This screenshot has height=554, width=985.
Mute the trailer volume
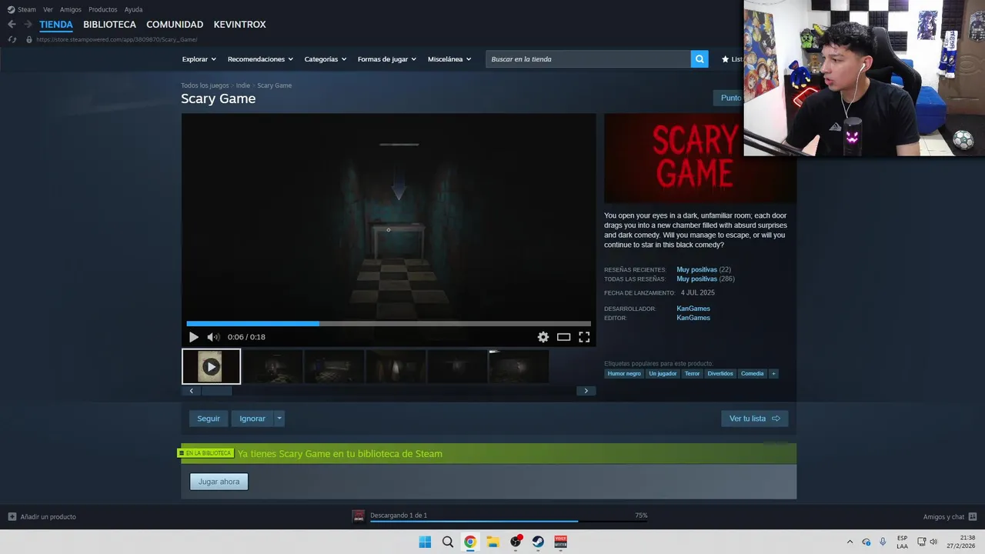tap(213, 337)
